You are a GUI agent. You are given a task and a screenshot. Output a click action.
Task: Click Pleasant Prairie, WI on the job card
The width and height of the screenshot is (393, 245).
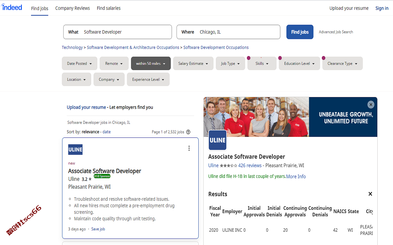pos(89,187)
